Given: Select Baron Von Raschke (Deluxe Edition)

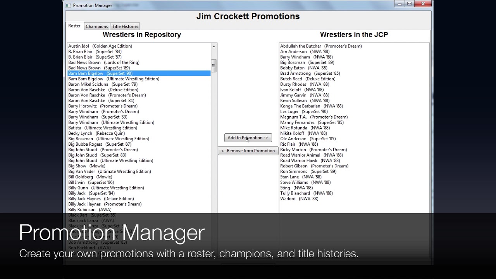Looking at the screenshot, I should point(139,90).
